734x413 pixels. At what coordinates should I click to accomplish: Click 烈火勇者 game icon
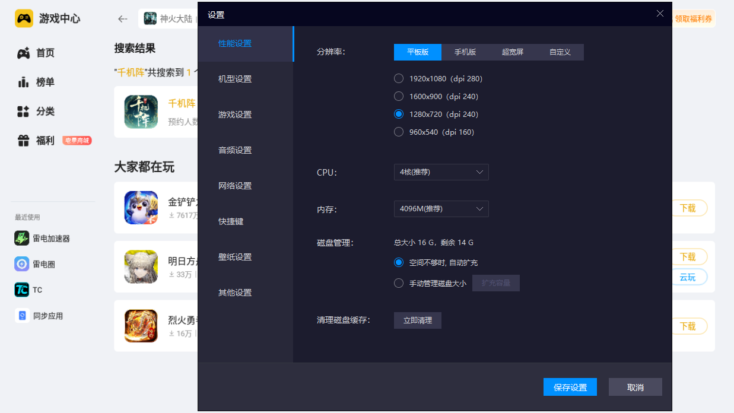click(141, 326)
